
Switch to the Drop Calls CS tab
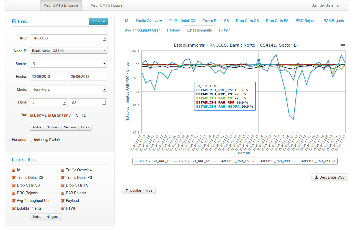[x=247, y=21]
